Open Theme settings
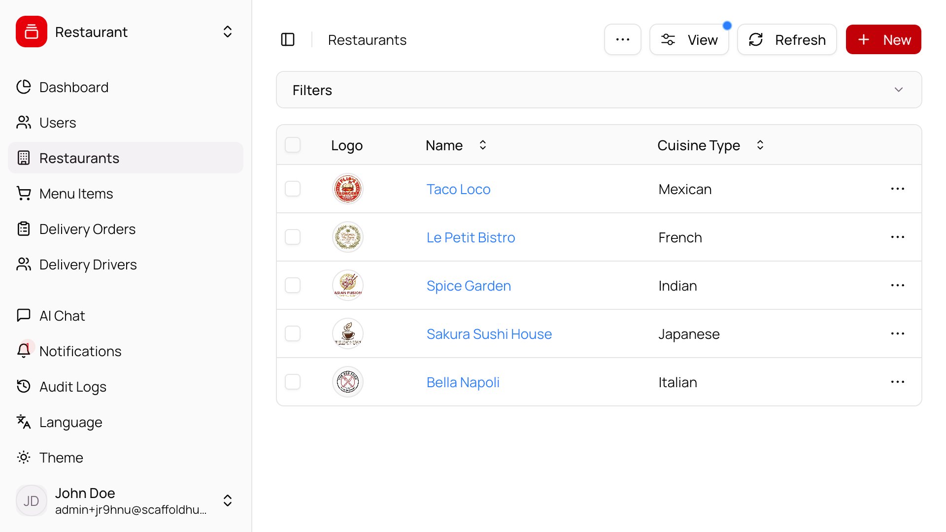The image size is (946, 532). tap(61, 458)
